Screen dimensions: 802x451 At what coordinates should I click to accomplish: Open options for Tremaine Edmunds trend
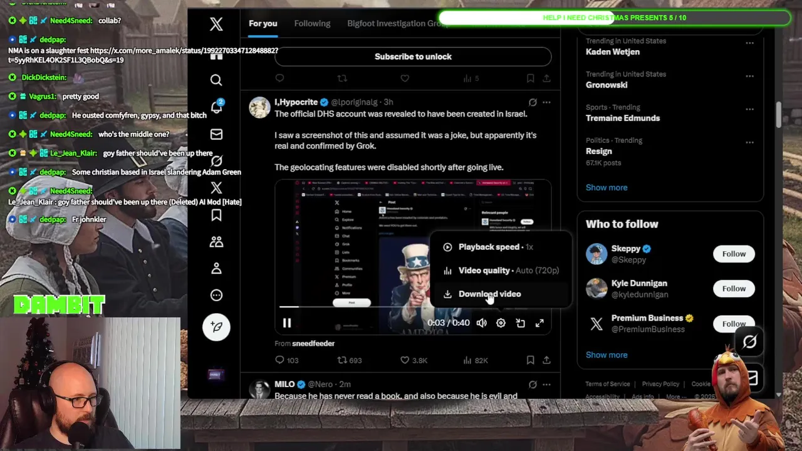749,110
